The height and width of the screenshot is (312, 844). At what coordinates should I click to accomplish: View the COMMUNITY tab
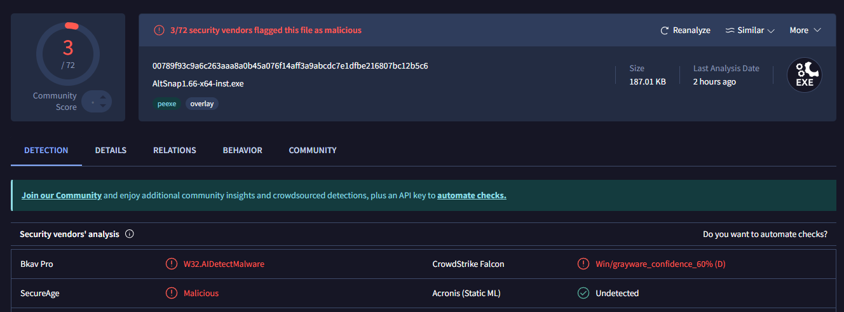(x=313, y=151)
